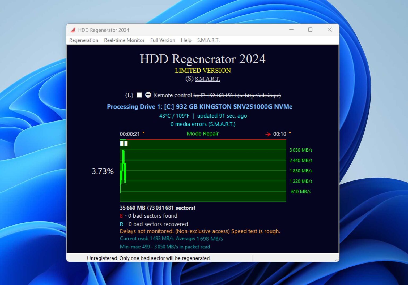Click the Unregistered message in the status bar

click(149, 258)
